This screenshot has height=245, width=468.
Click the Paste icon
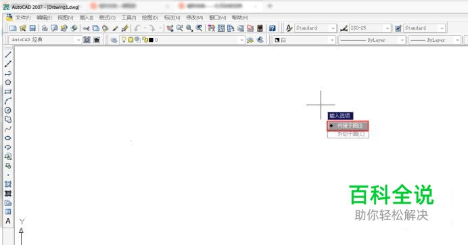pos(105,28)
